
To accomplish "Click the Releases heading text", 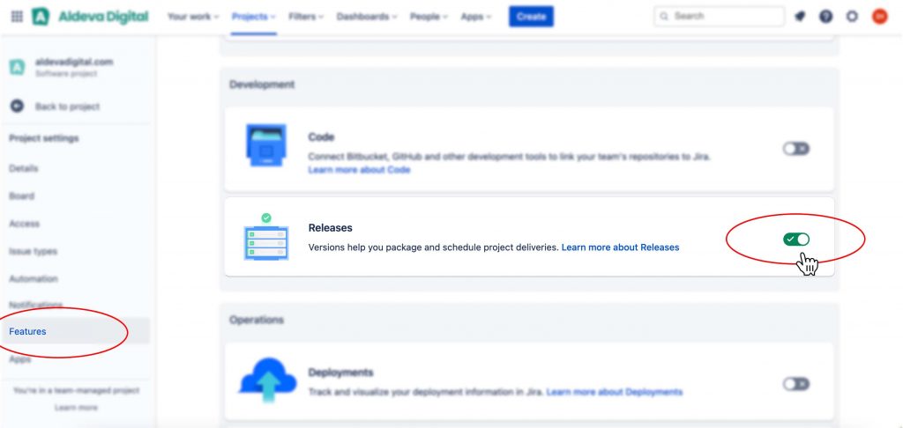I will (x=330, y=228).
